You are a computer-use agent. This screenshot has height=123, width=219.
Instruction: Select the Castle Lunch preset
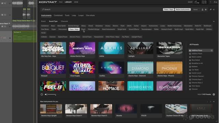[196, 73]
